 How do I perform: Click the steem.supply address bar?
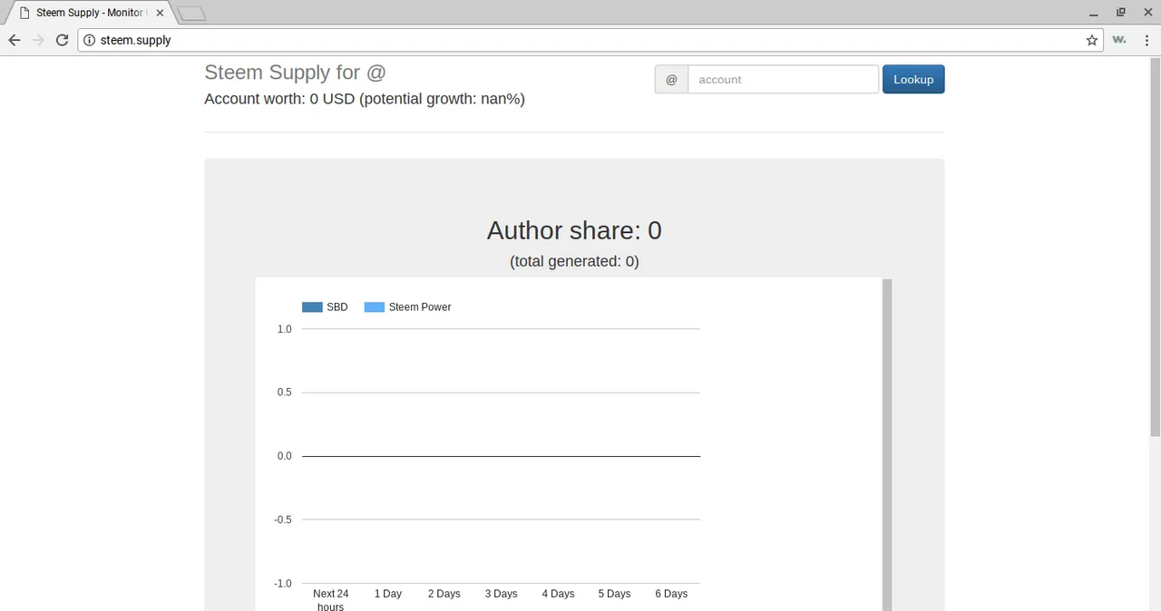(x=590, y=40)
